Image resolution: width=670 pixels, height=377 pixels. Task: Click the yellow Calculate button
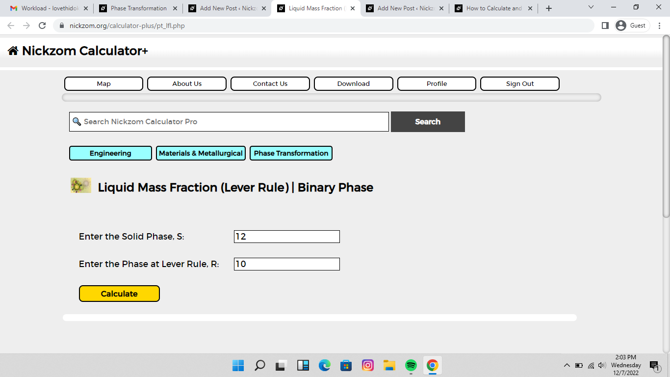click(x=119, y=294)
